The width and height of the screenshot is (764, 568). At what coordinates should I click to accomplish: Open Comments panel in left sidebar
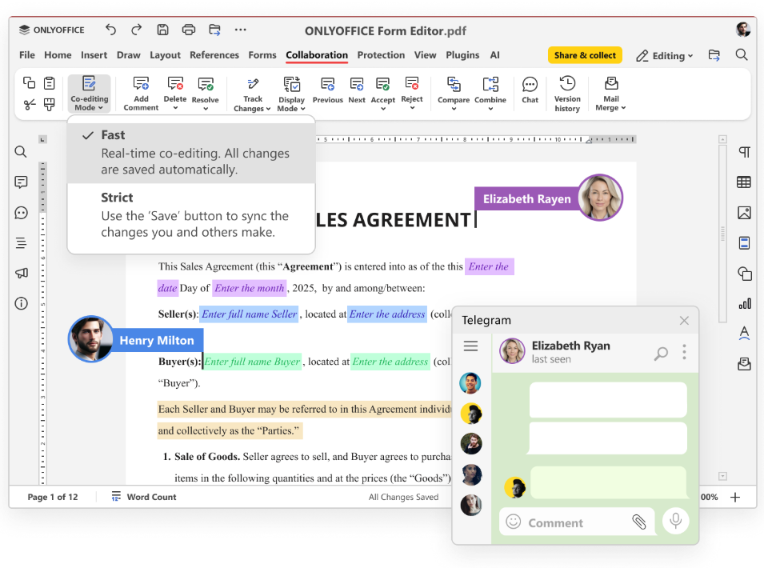coord(21,182)
